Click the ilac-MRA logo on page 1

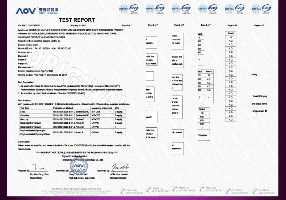[124, 9]
